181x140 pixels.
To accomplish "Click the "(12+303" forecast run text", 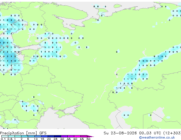I will pyautogui.click(x=172, y=133).
